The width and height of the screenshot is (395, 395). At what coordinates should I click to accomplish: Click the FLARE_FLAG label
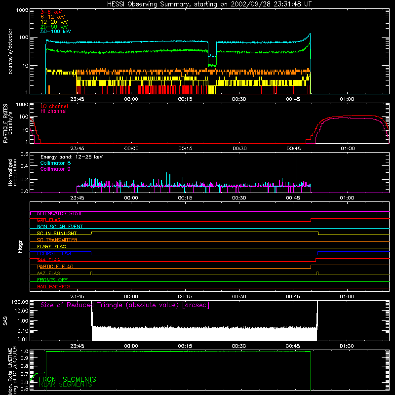51,246
